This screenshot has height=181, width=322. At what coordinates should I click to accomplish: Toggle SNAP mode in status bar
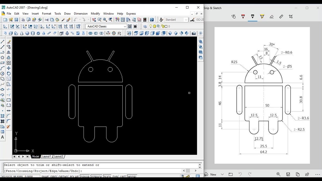(x=45, y=176)
